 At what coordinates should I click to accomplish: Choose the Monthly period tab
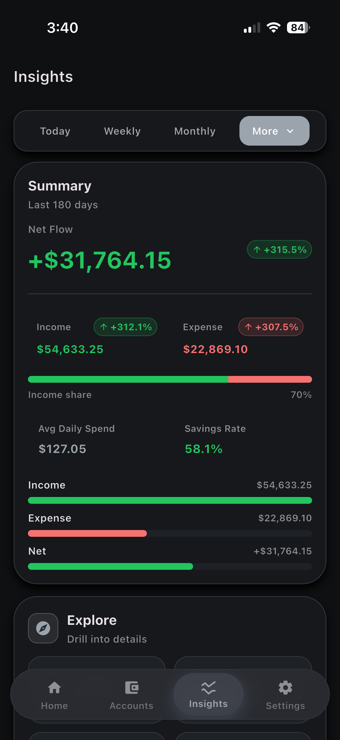click(x=195, y=131)
